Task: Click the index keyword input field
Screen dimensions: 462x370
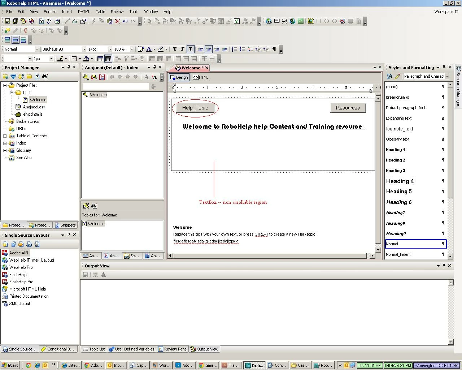Action: pos(115,86)
